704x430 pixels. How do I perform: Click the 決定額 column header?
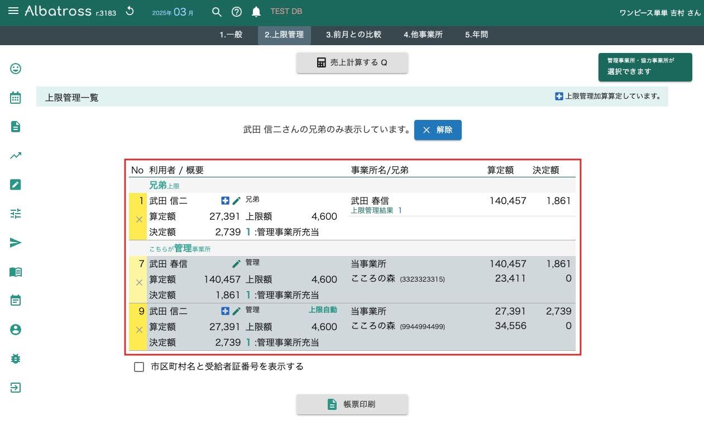[x=545, y=170]
